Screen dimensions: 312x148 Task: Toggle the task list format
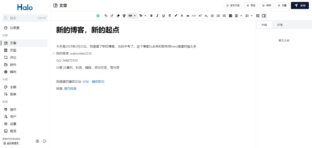[x=224, y=16]
